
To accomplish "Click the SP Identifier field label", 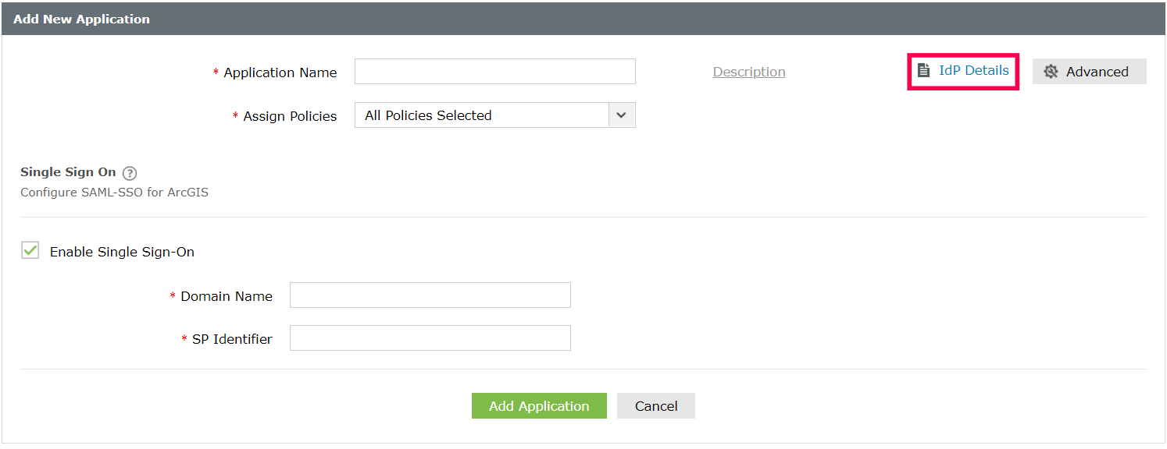I will (232, 339).
